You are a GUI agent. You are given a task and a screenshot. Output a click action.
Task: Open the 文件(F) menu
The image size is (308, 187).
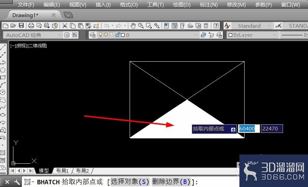tap(26, 4)
